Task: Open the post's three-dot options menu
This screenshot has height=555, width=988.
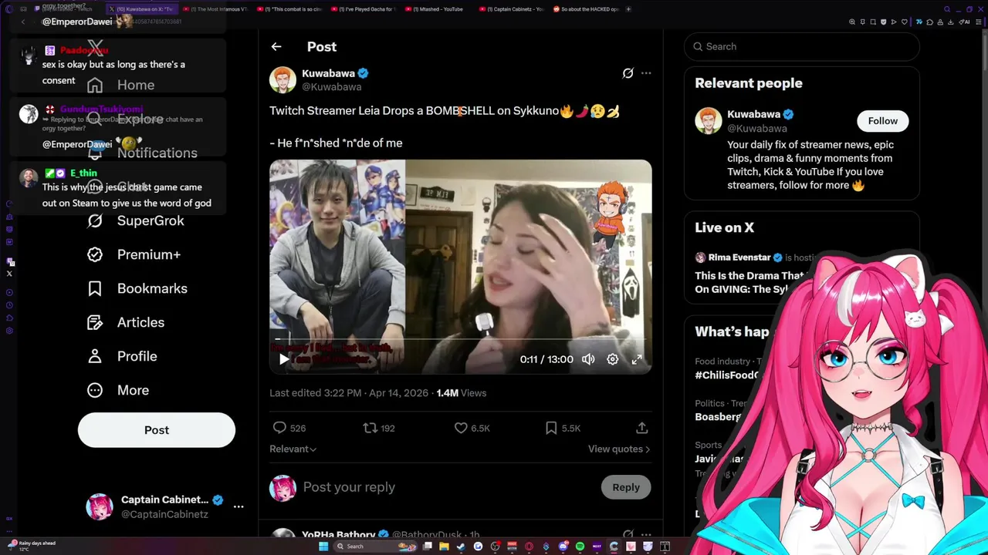Action: [646, 73]
